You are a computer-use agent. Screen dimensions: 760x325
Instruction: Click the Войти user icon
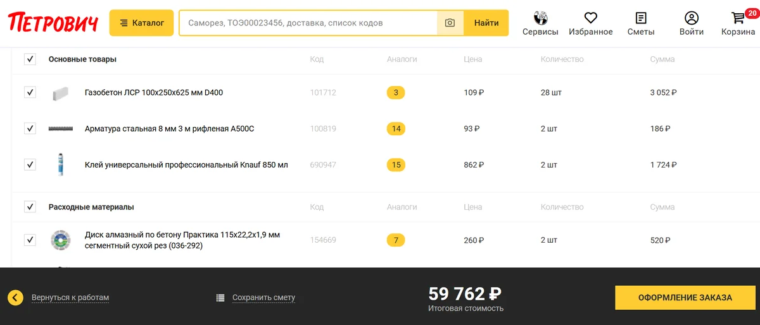692,18
